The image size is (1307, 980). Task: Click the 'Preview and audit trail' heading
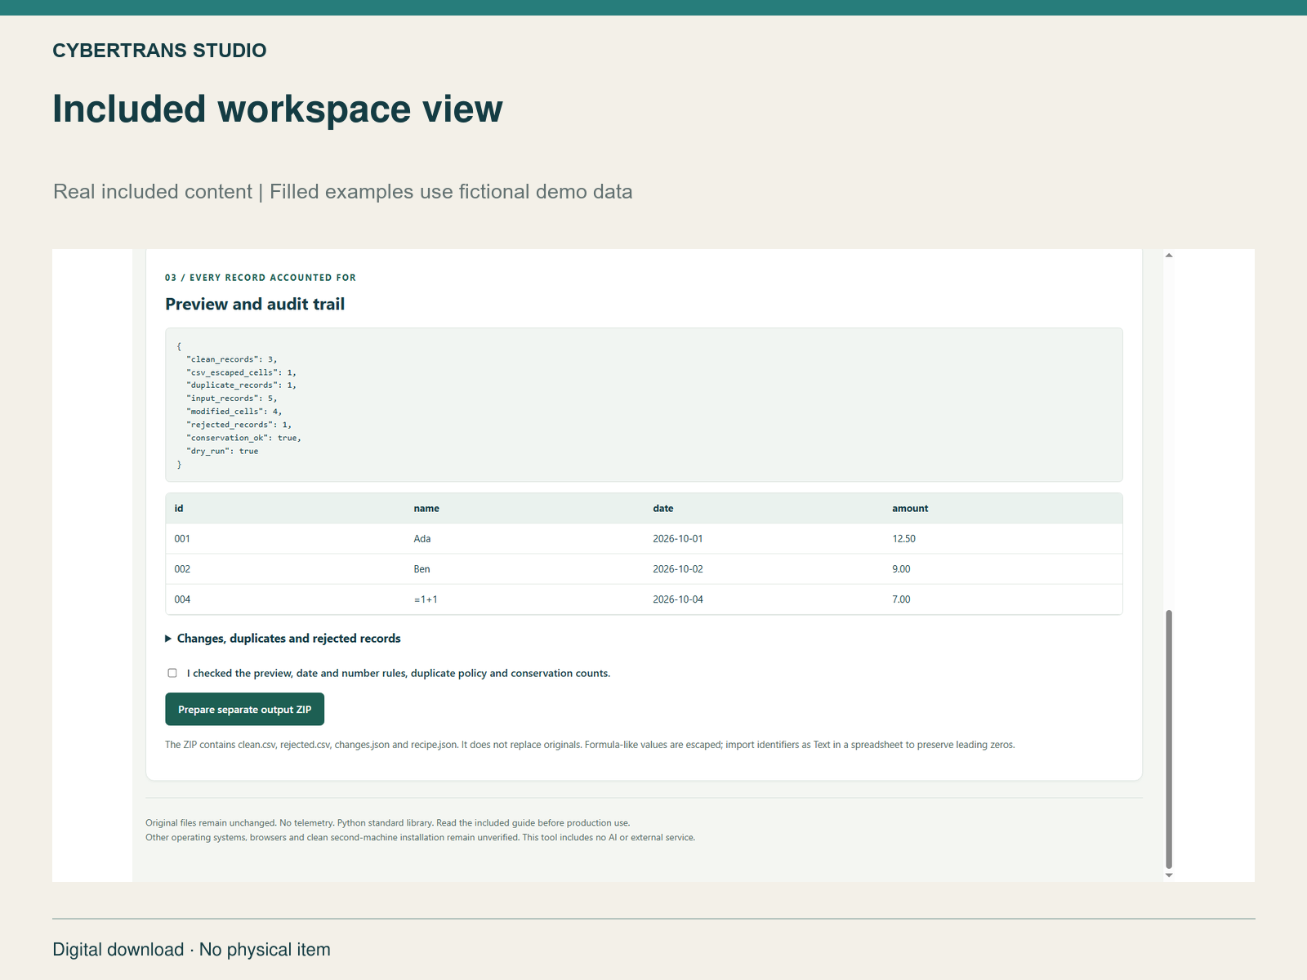tap(255, 304)
